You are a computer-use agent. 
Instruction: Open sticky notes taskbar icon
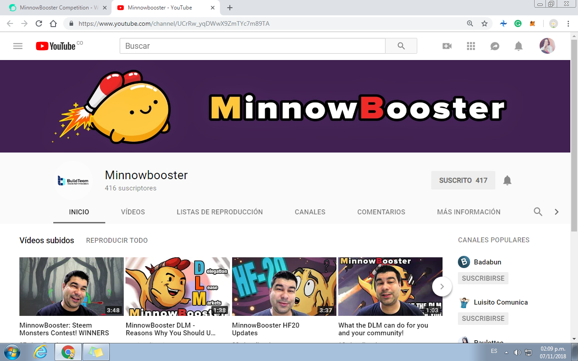click(96, 352)
